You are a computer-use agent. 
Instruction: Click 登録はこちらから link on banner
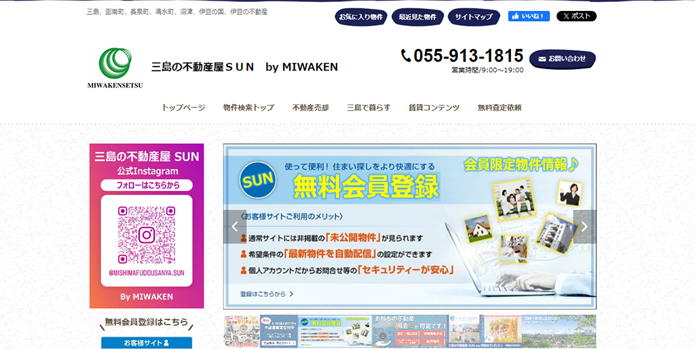[x=266, y=293]
